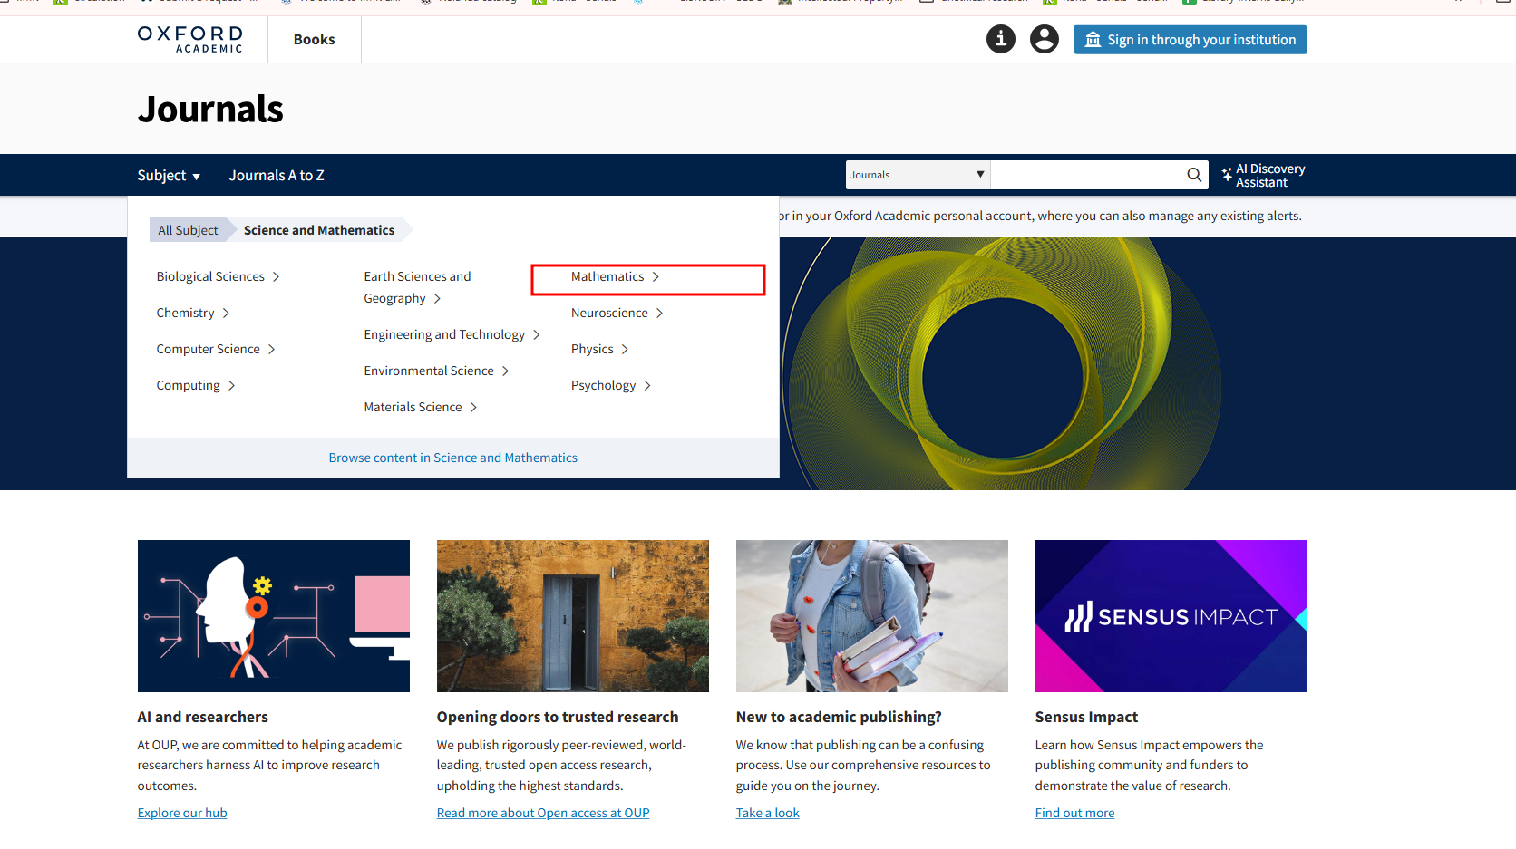
Task: Expand the Subject dropdown menu
Action: (169, 176)
